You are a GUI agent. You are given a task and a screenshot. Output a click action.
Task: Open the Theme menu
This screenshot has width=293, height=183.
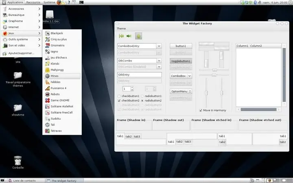coord(121,28)
